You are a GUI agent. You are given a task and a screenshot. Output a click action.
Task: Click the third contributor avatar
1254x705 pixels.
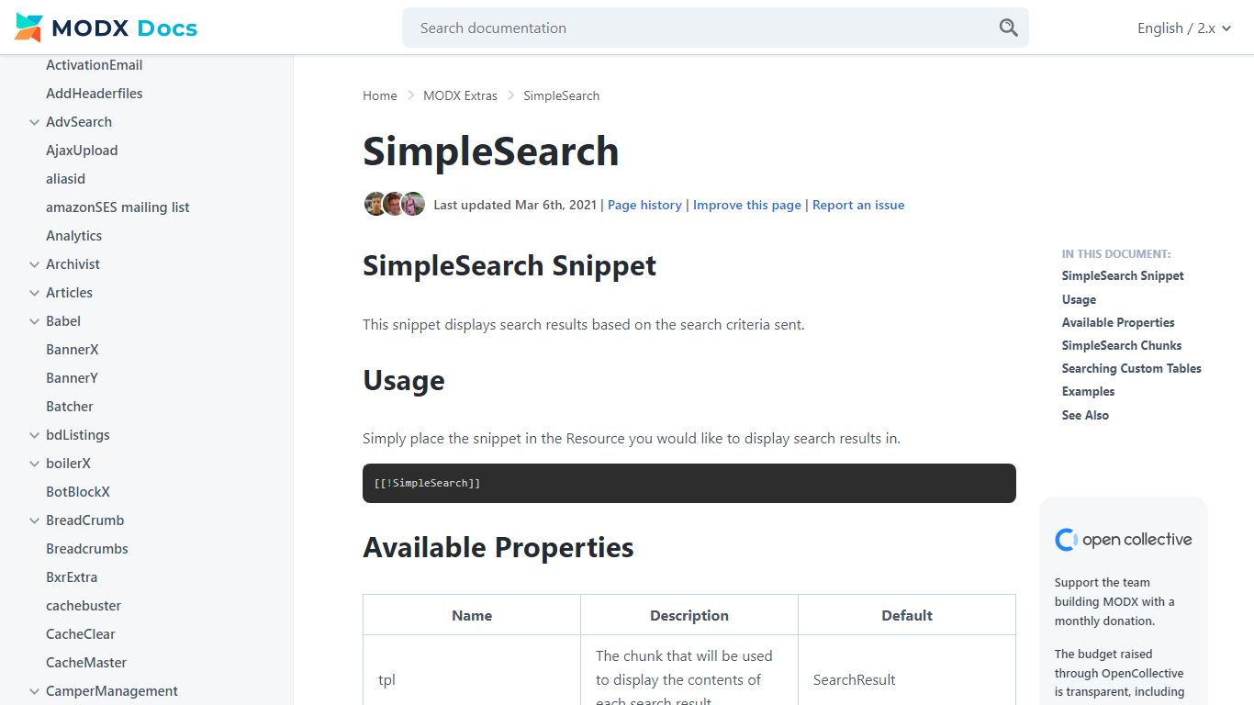click(414, 204)
